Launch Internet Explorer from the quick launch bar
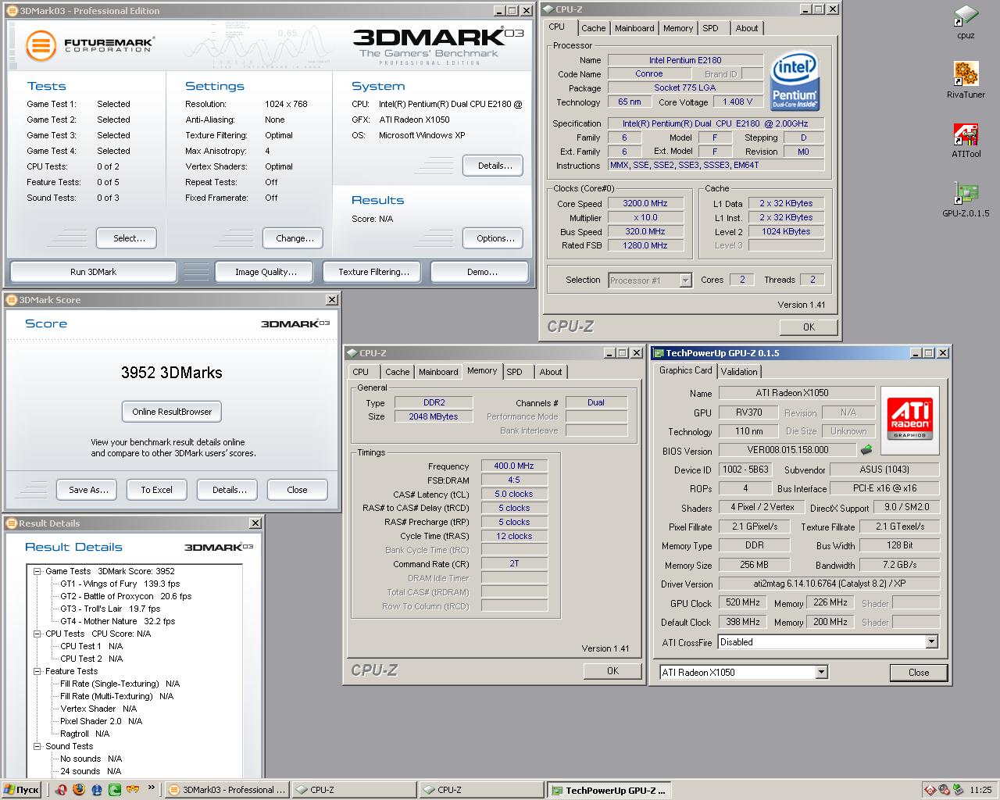 (97, 790)
